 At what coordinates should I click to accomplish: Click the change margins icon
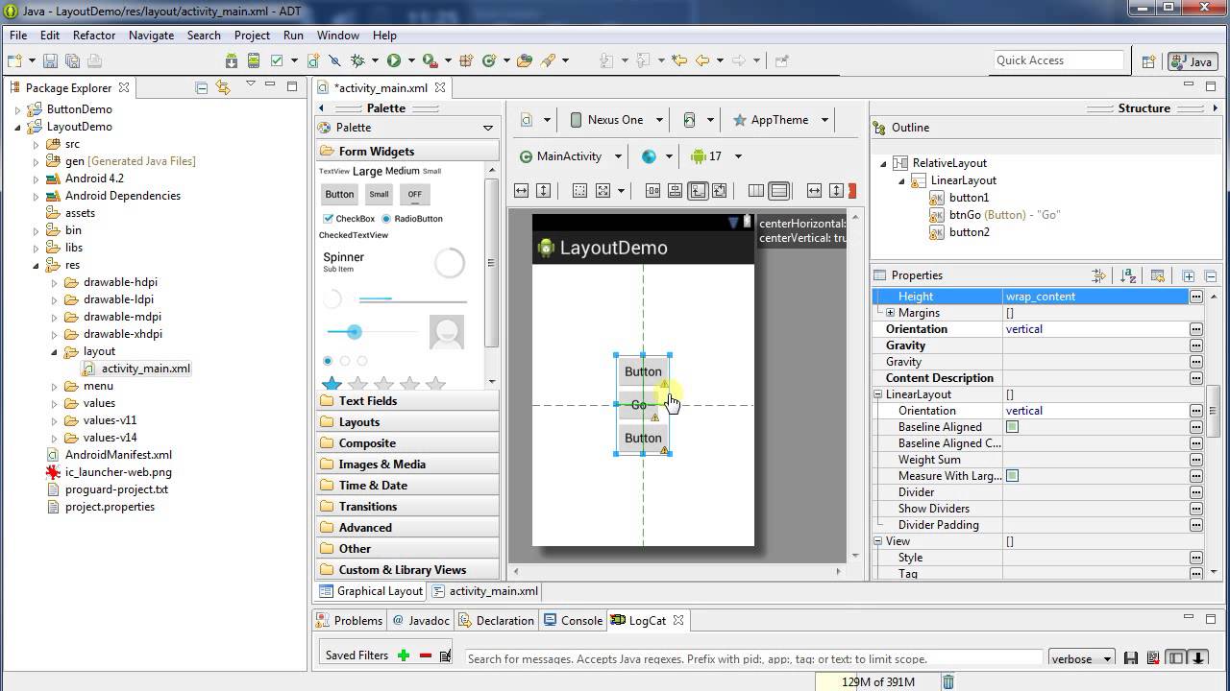point(579,191)
